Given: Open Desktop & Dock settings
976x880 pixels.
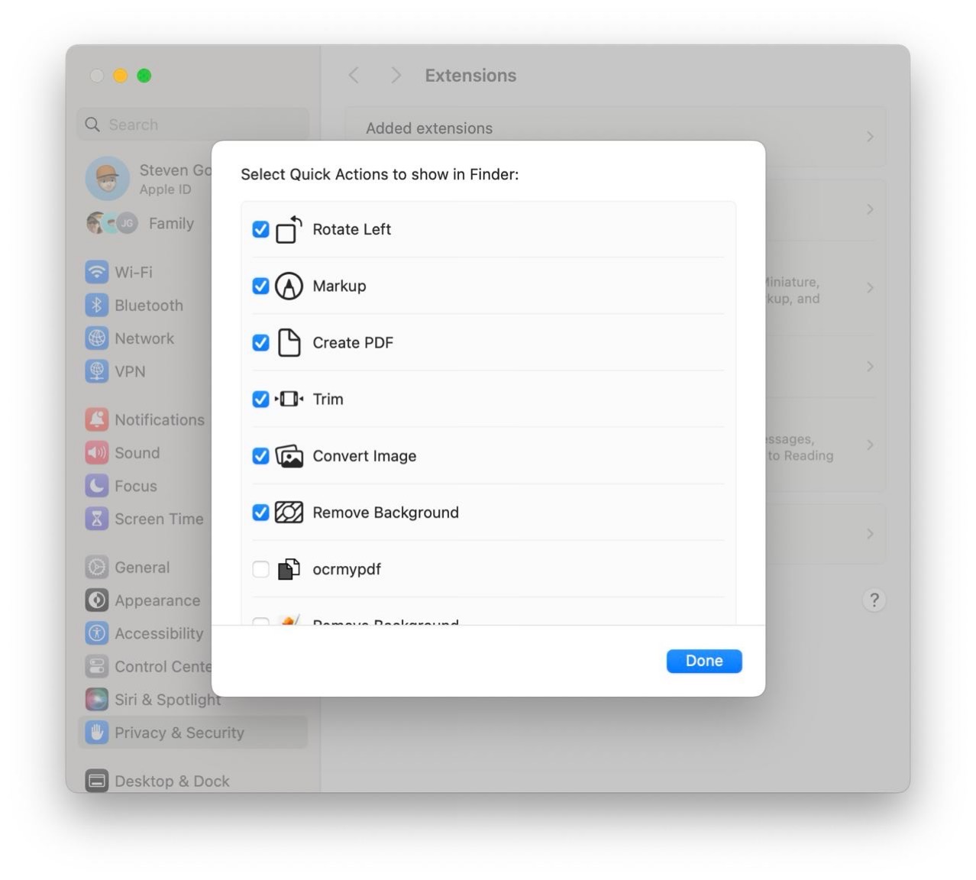Looking at the screenshot, I should point(172,781).
